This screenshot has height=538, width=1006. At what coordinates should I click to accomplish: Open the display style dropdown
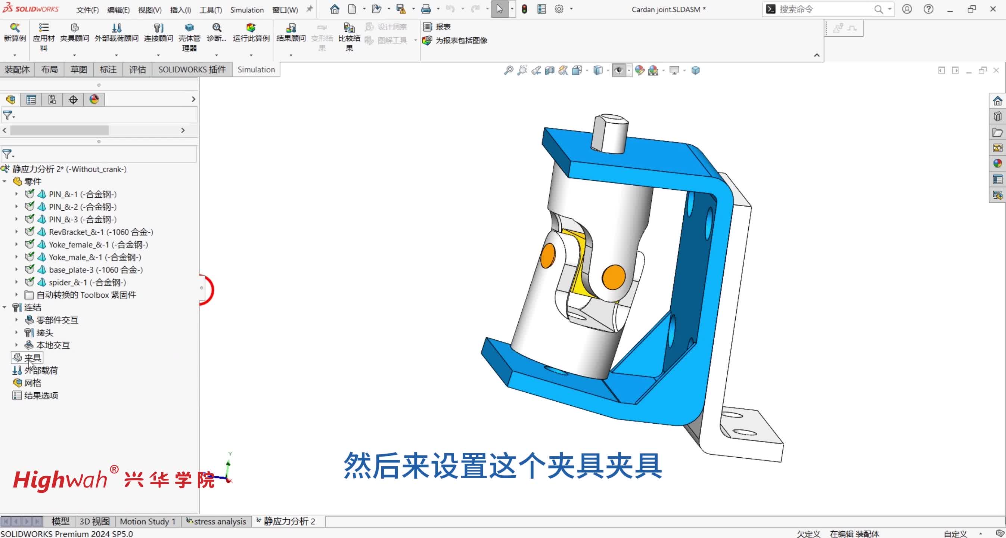[x=607, y=70]
